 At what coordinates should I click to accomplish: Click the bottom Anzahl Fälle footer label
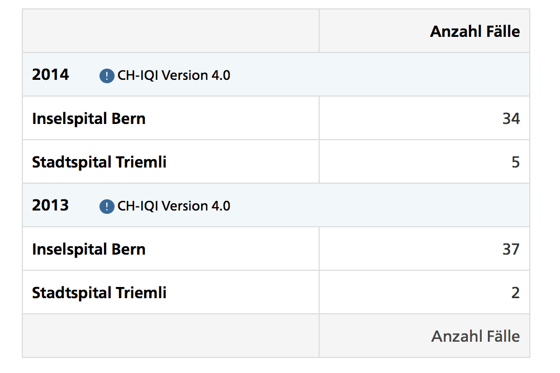point(475,337)
